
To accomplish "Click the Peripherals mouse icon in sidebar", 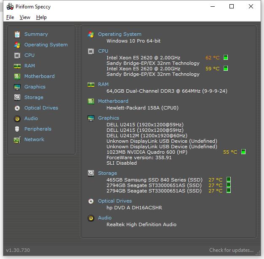I will coord(17,129).
